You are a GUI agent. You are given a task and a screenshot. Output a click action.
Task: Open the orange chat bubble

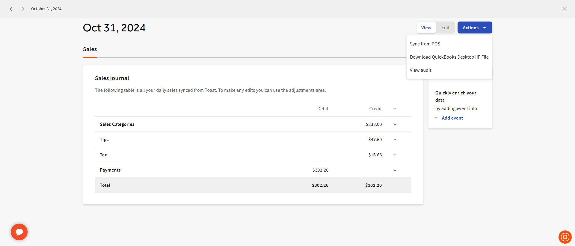pyautogui.click(x=19, y=232)
